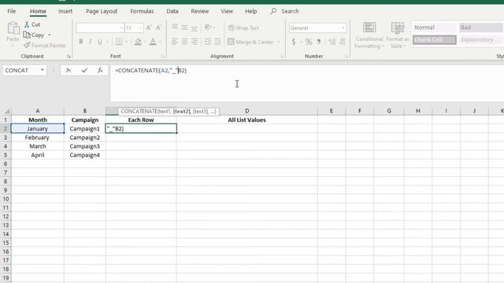Open Conditional Formatting menu
The height and width of the screenshot is (283, 504).
[369, 35]
